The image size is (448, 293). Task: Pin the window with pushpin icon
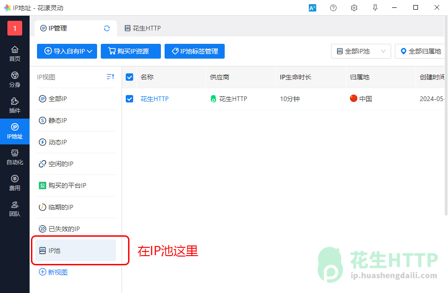point(375,8)
